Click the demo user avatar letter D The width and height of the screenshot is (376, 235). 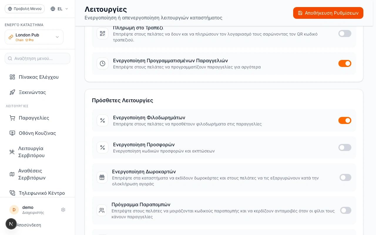tap(14, 210)
